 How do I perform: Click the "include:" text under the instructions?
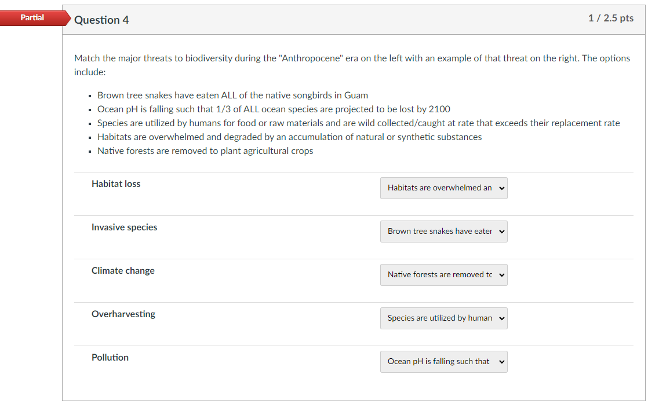tap(90, 72)
